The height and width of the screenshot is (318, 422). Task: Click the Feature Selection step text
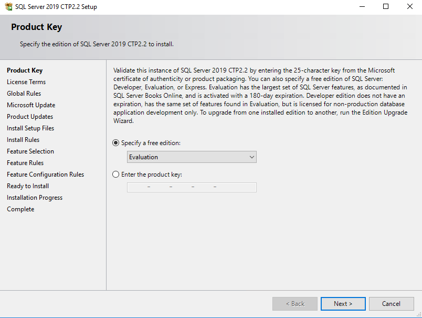click(x=30, y=151)
